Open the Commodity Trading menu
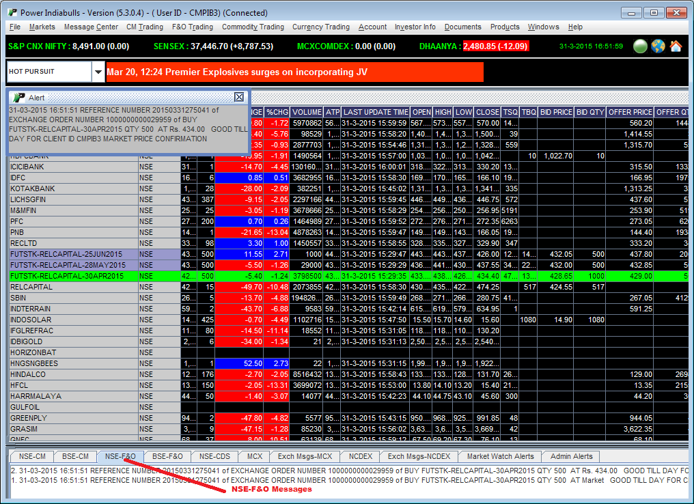The height and width of the screenshot is (504, 694). [253, 27]
